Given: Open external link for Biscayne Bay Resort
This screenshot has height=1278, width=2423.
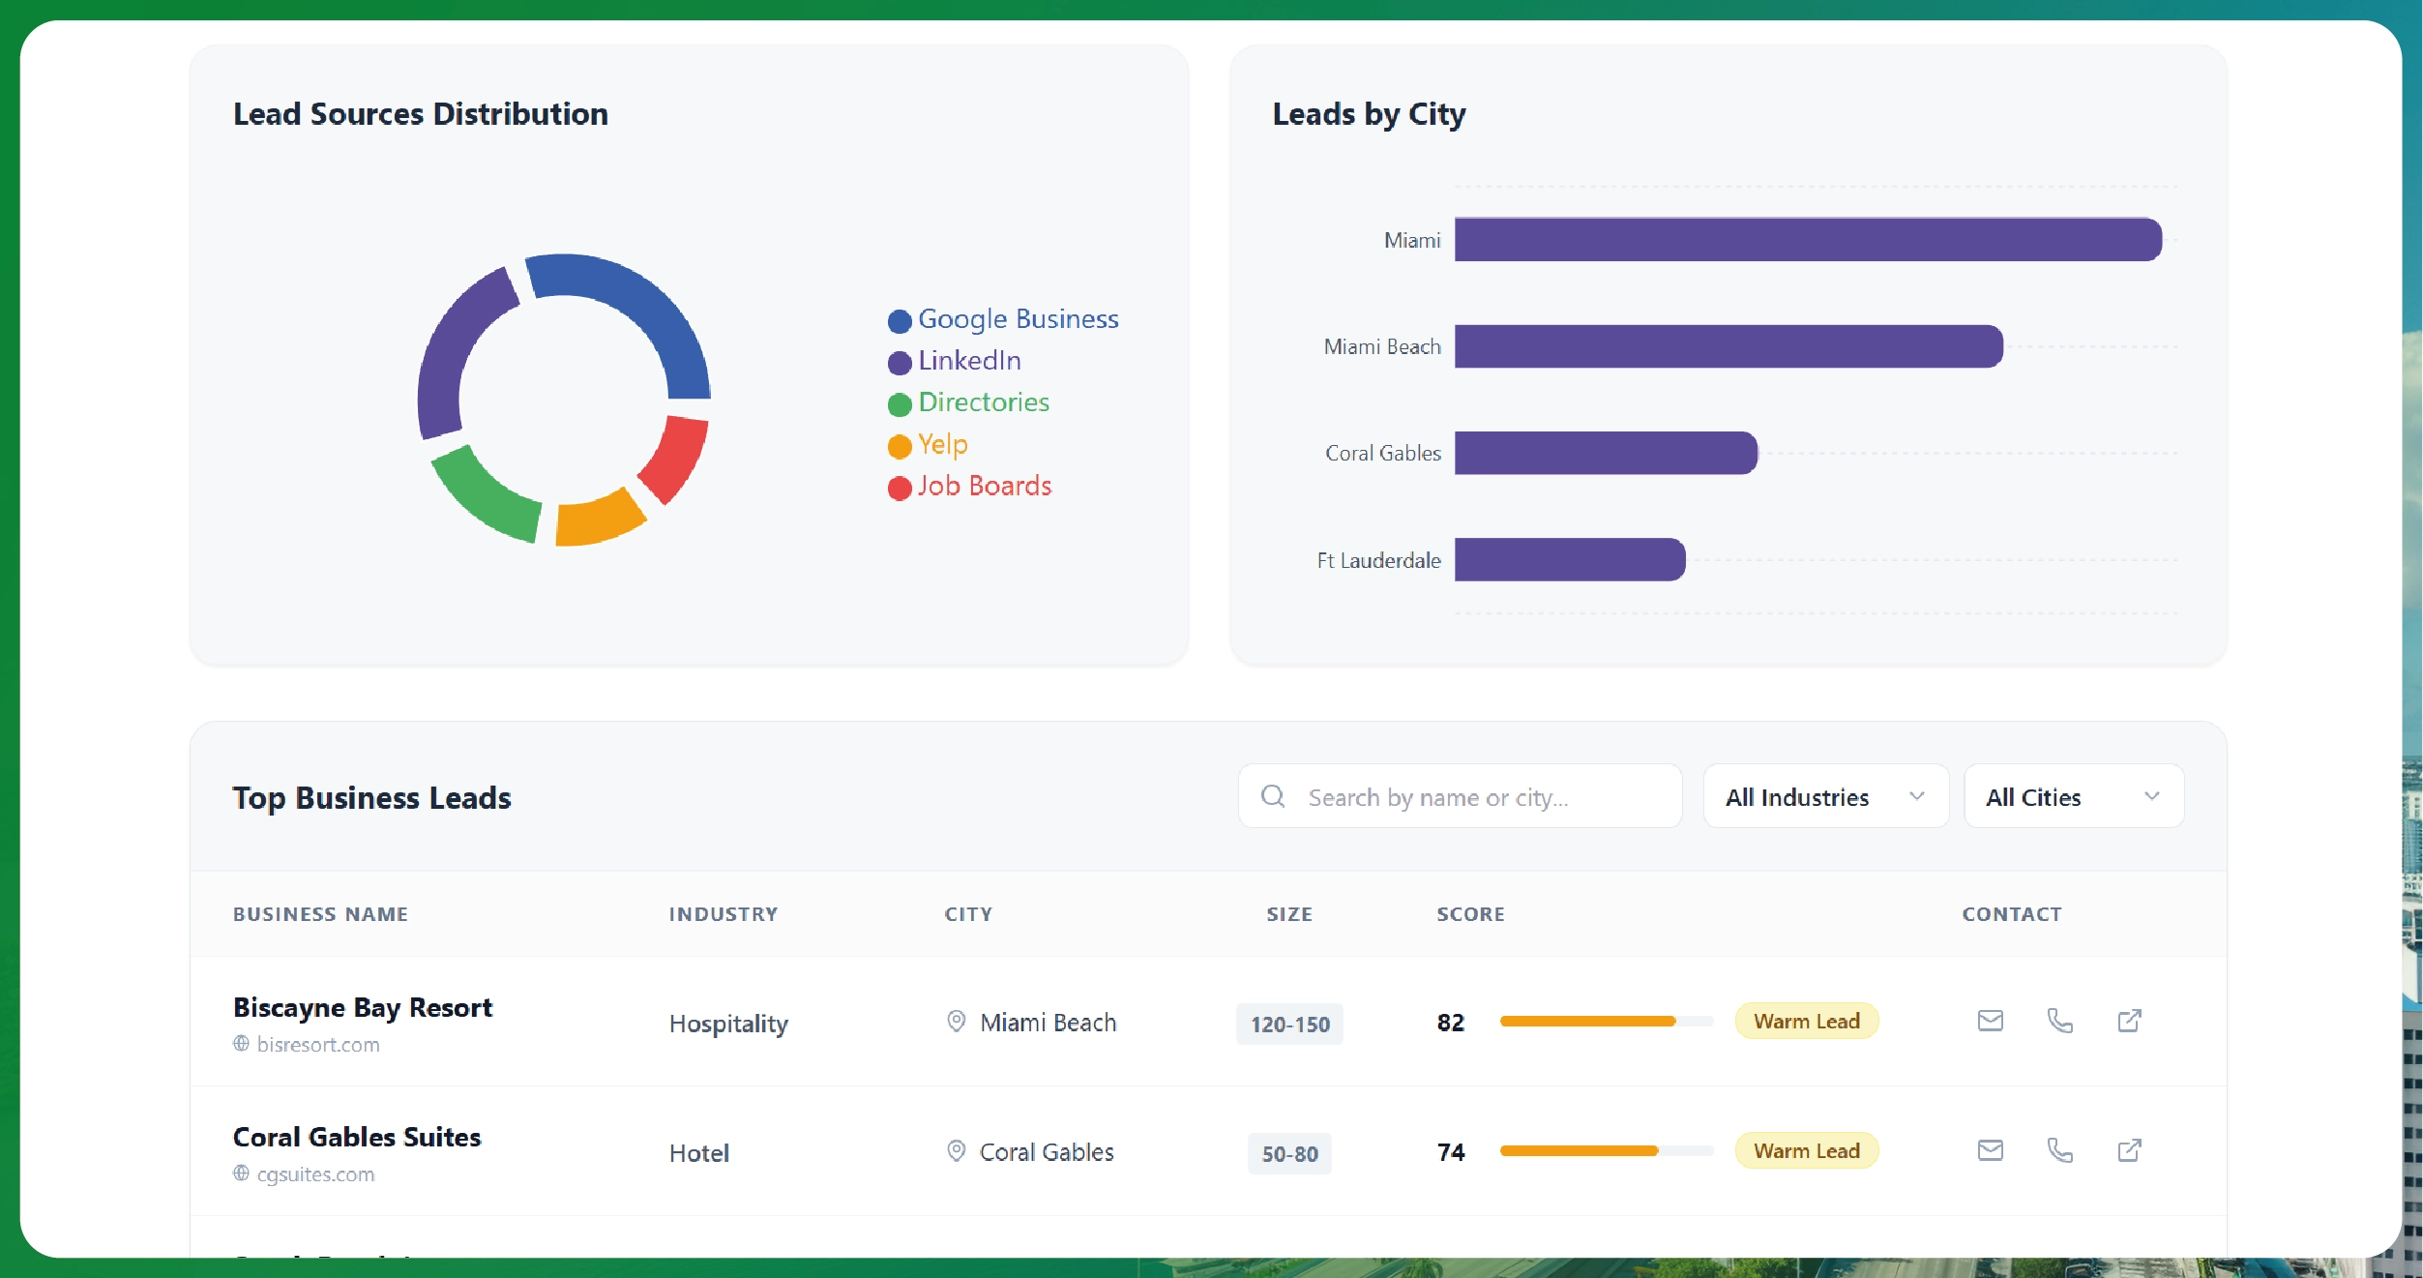Looking at the screenshot, I should 2129,1021.
